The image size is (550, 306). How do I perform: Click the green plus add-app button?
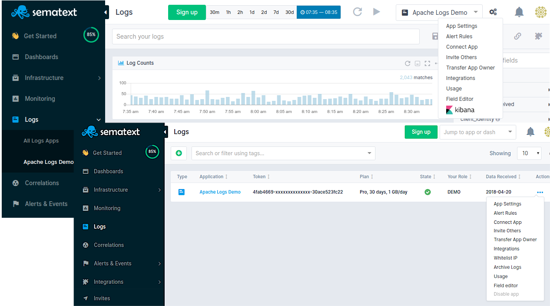179,153
